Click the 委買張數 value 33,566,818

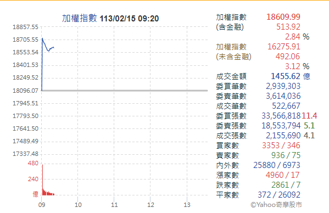[x=281, y=116]
